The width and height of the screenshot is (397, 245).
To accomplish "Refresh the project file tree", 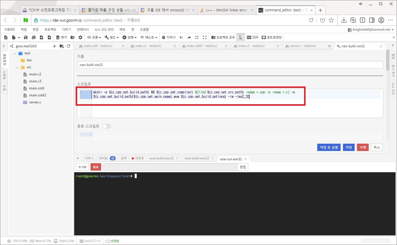I will (68, 46).
